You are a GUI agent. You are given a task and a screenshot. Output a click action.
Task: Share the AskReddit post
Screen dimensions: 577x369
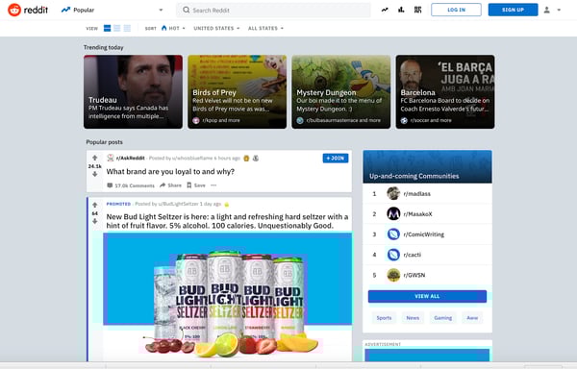[x=170, y=185]
